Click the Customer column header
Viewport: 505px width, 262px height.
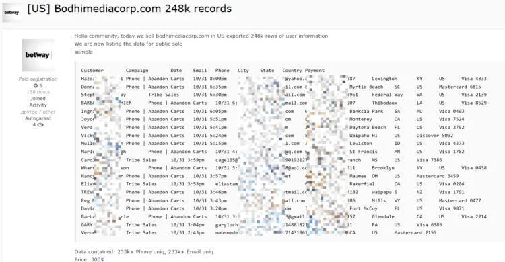click(x=92, y=71)
